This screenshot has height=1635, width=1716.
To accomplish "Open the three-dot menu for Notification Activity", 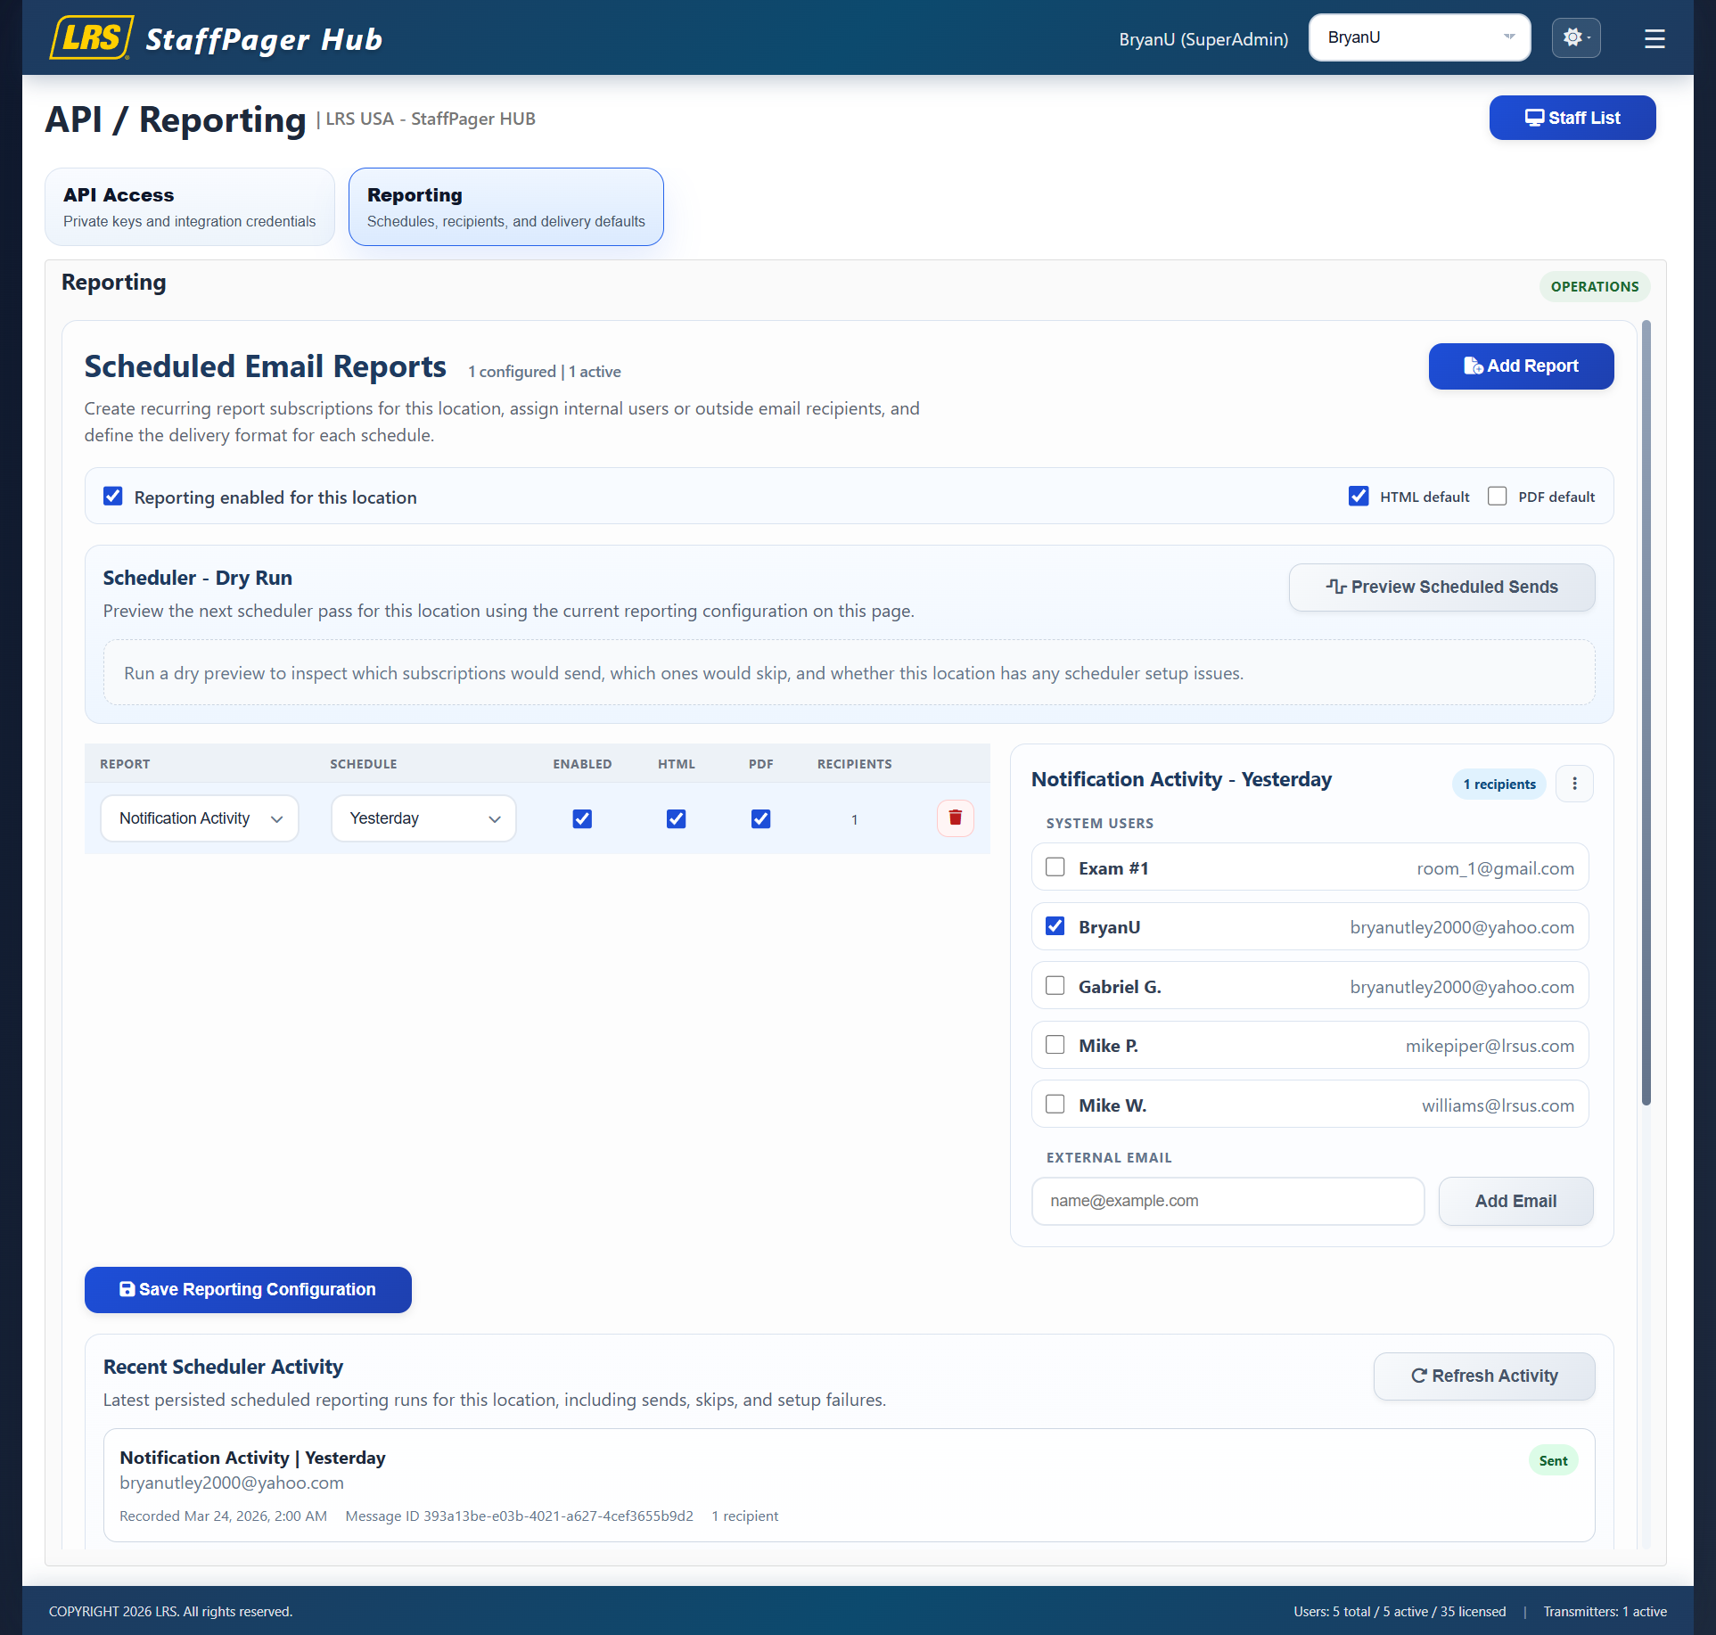I will (1574, 784).
